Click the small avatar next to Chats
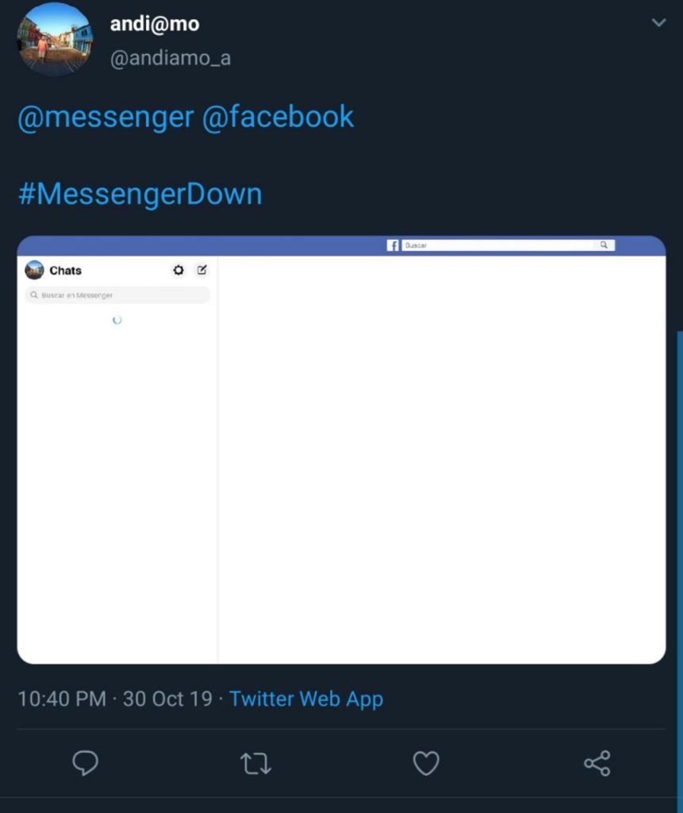Image resolution: width=683 pixels, height=813 pixels. click(x=34, y=270)
